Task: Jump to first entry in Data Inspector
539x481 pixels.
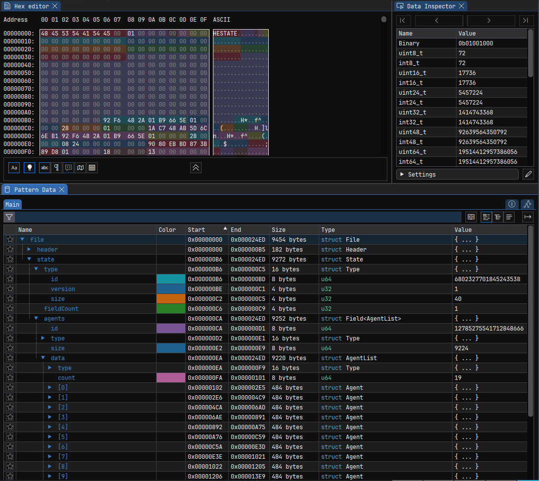Action: click(x=403, y=20)
